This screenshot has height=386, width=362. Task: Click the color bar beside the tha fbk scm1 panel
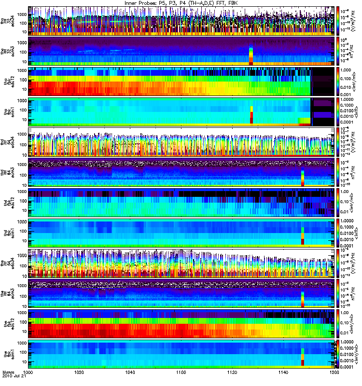click(x=337, y=112)
